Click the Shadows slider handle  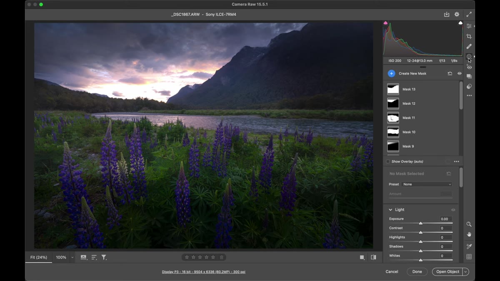pyautogui.click(x=420, y=251)
